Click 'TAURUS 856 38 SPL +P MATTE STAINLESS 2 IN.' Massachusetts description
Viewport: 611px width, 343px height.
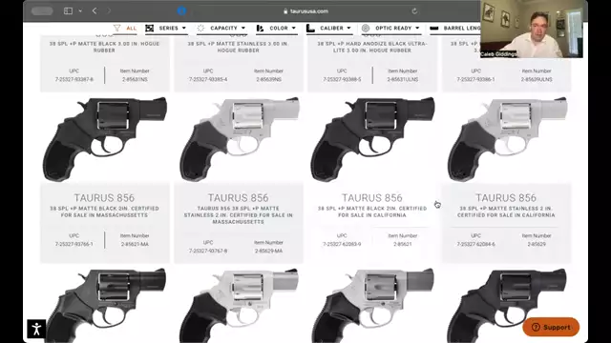click(x=239, y=215)
